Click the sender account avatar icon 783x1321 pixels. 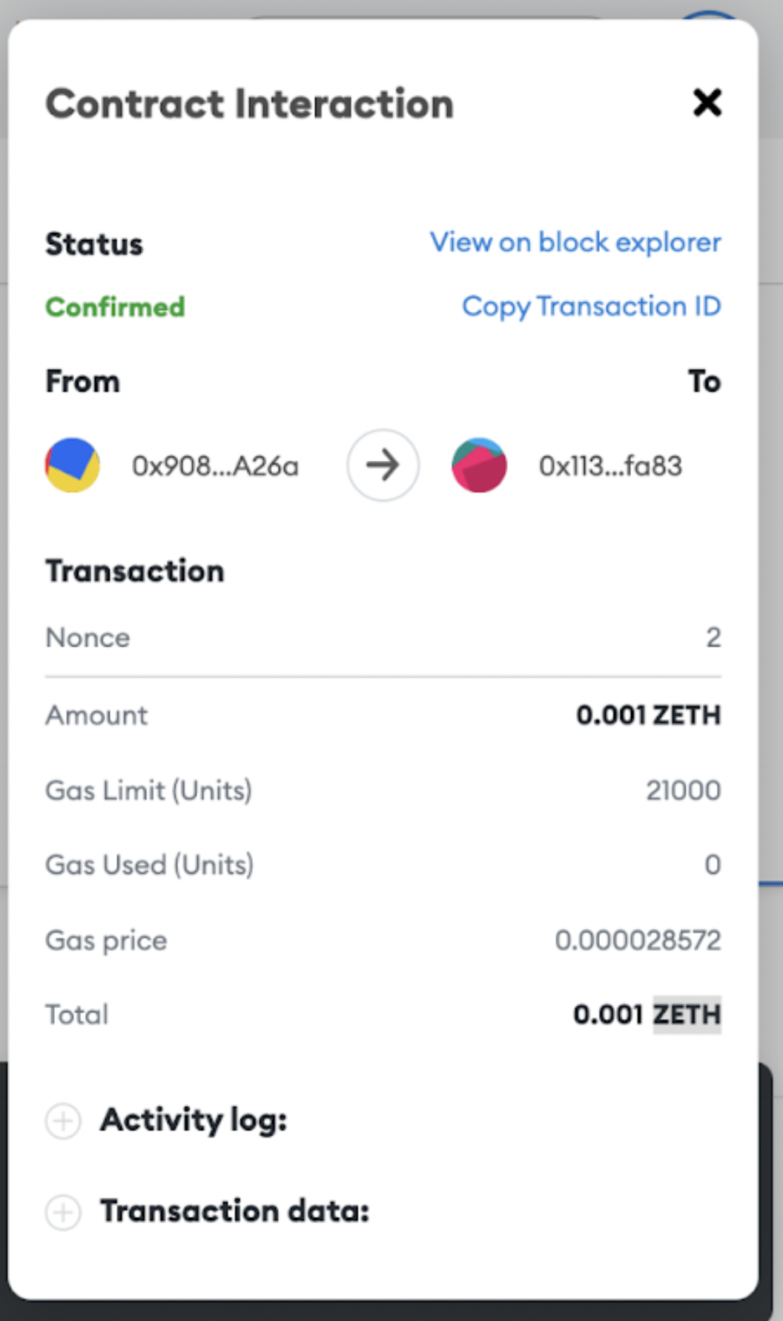pyautogui.click(x=73, y=465)
